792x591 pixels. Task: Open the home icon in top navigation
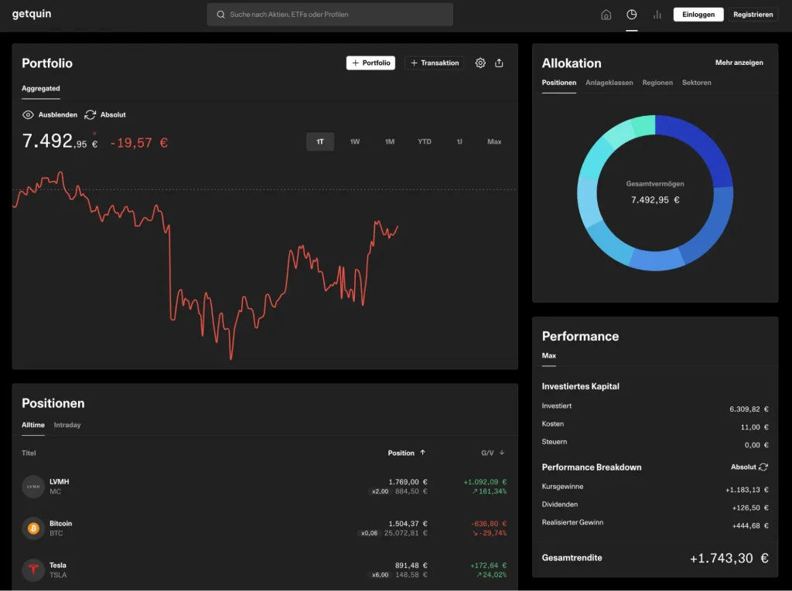606,15
